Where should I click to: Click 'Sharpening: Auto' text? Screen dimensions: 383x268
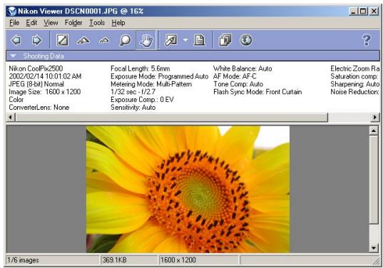(355, 84)
